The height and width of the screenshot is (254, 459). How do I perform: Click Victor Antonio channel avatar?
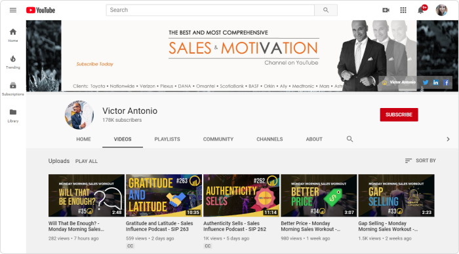click(79, 115)
